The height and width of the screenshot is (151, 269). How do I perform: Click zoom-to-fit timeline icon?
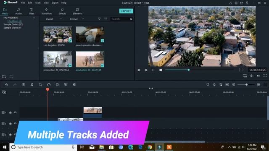click(x=227, y=85)
